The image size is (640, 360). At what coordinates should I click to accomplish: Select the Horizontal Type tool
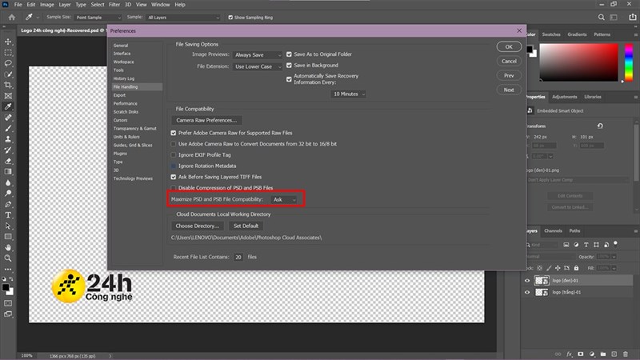pyautogui.click(x=8, y=215)
